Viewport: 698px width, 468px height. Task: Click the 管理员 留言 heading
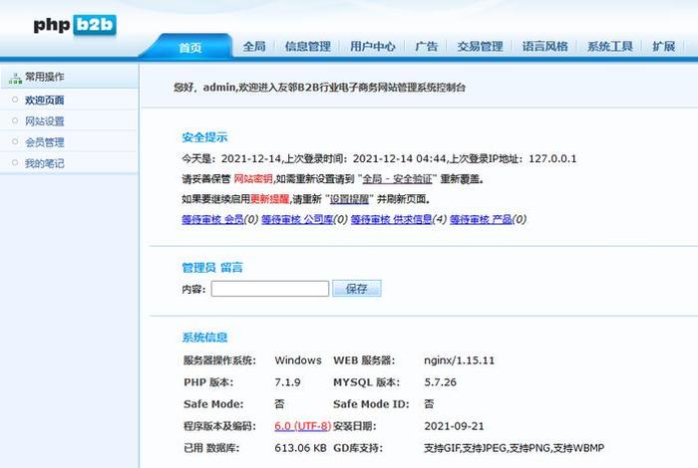click(x=212, y=268)
